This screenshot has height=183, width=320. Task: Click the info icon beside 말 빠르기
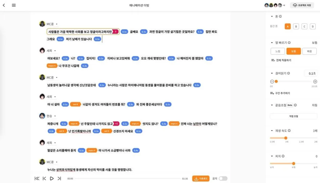tap(289, 43)
